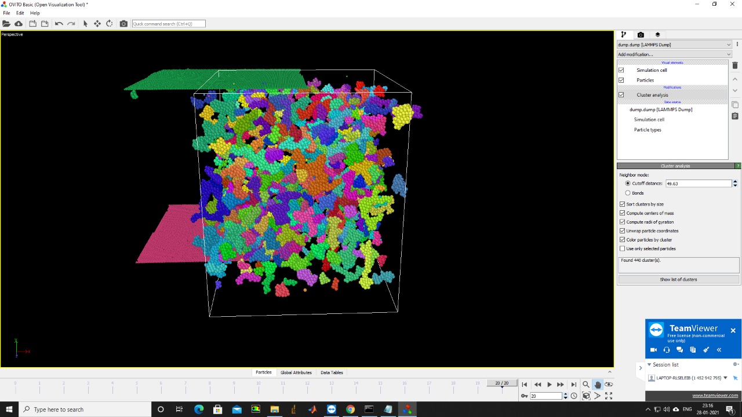Click the render camera icon in toolbar
742x417 pixels.
point(123,24)
